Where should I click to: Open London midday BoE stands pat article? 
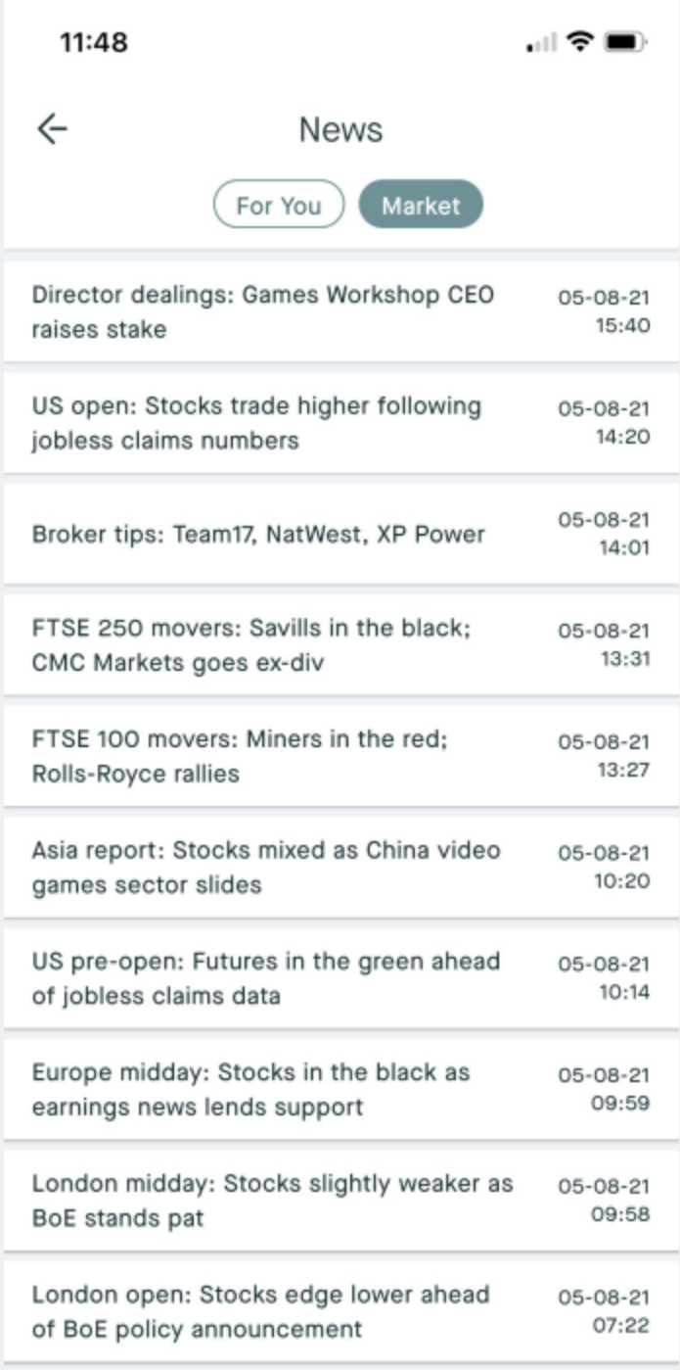[272, 1201]
